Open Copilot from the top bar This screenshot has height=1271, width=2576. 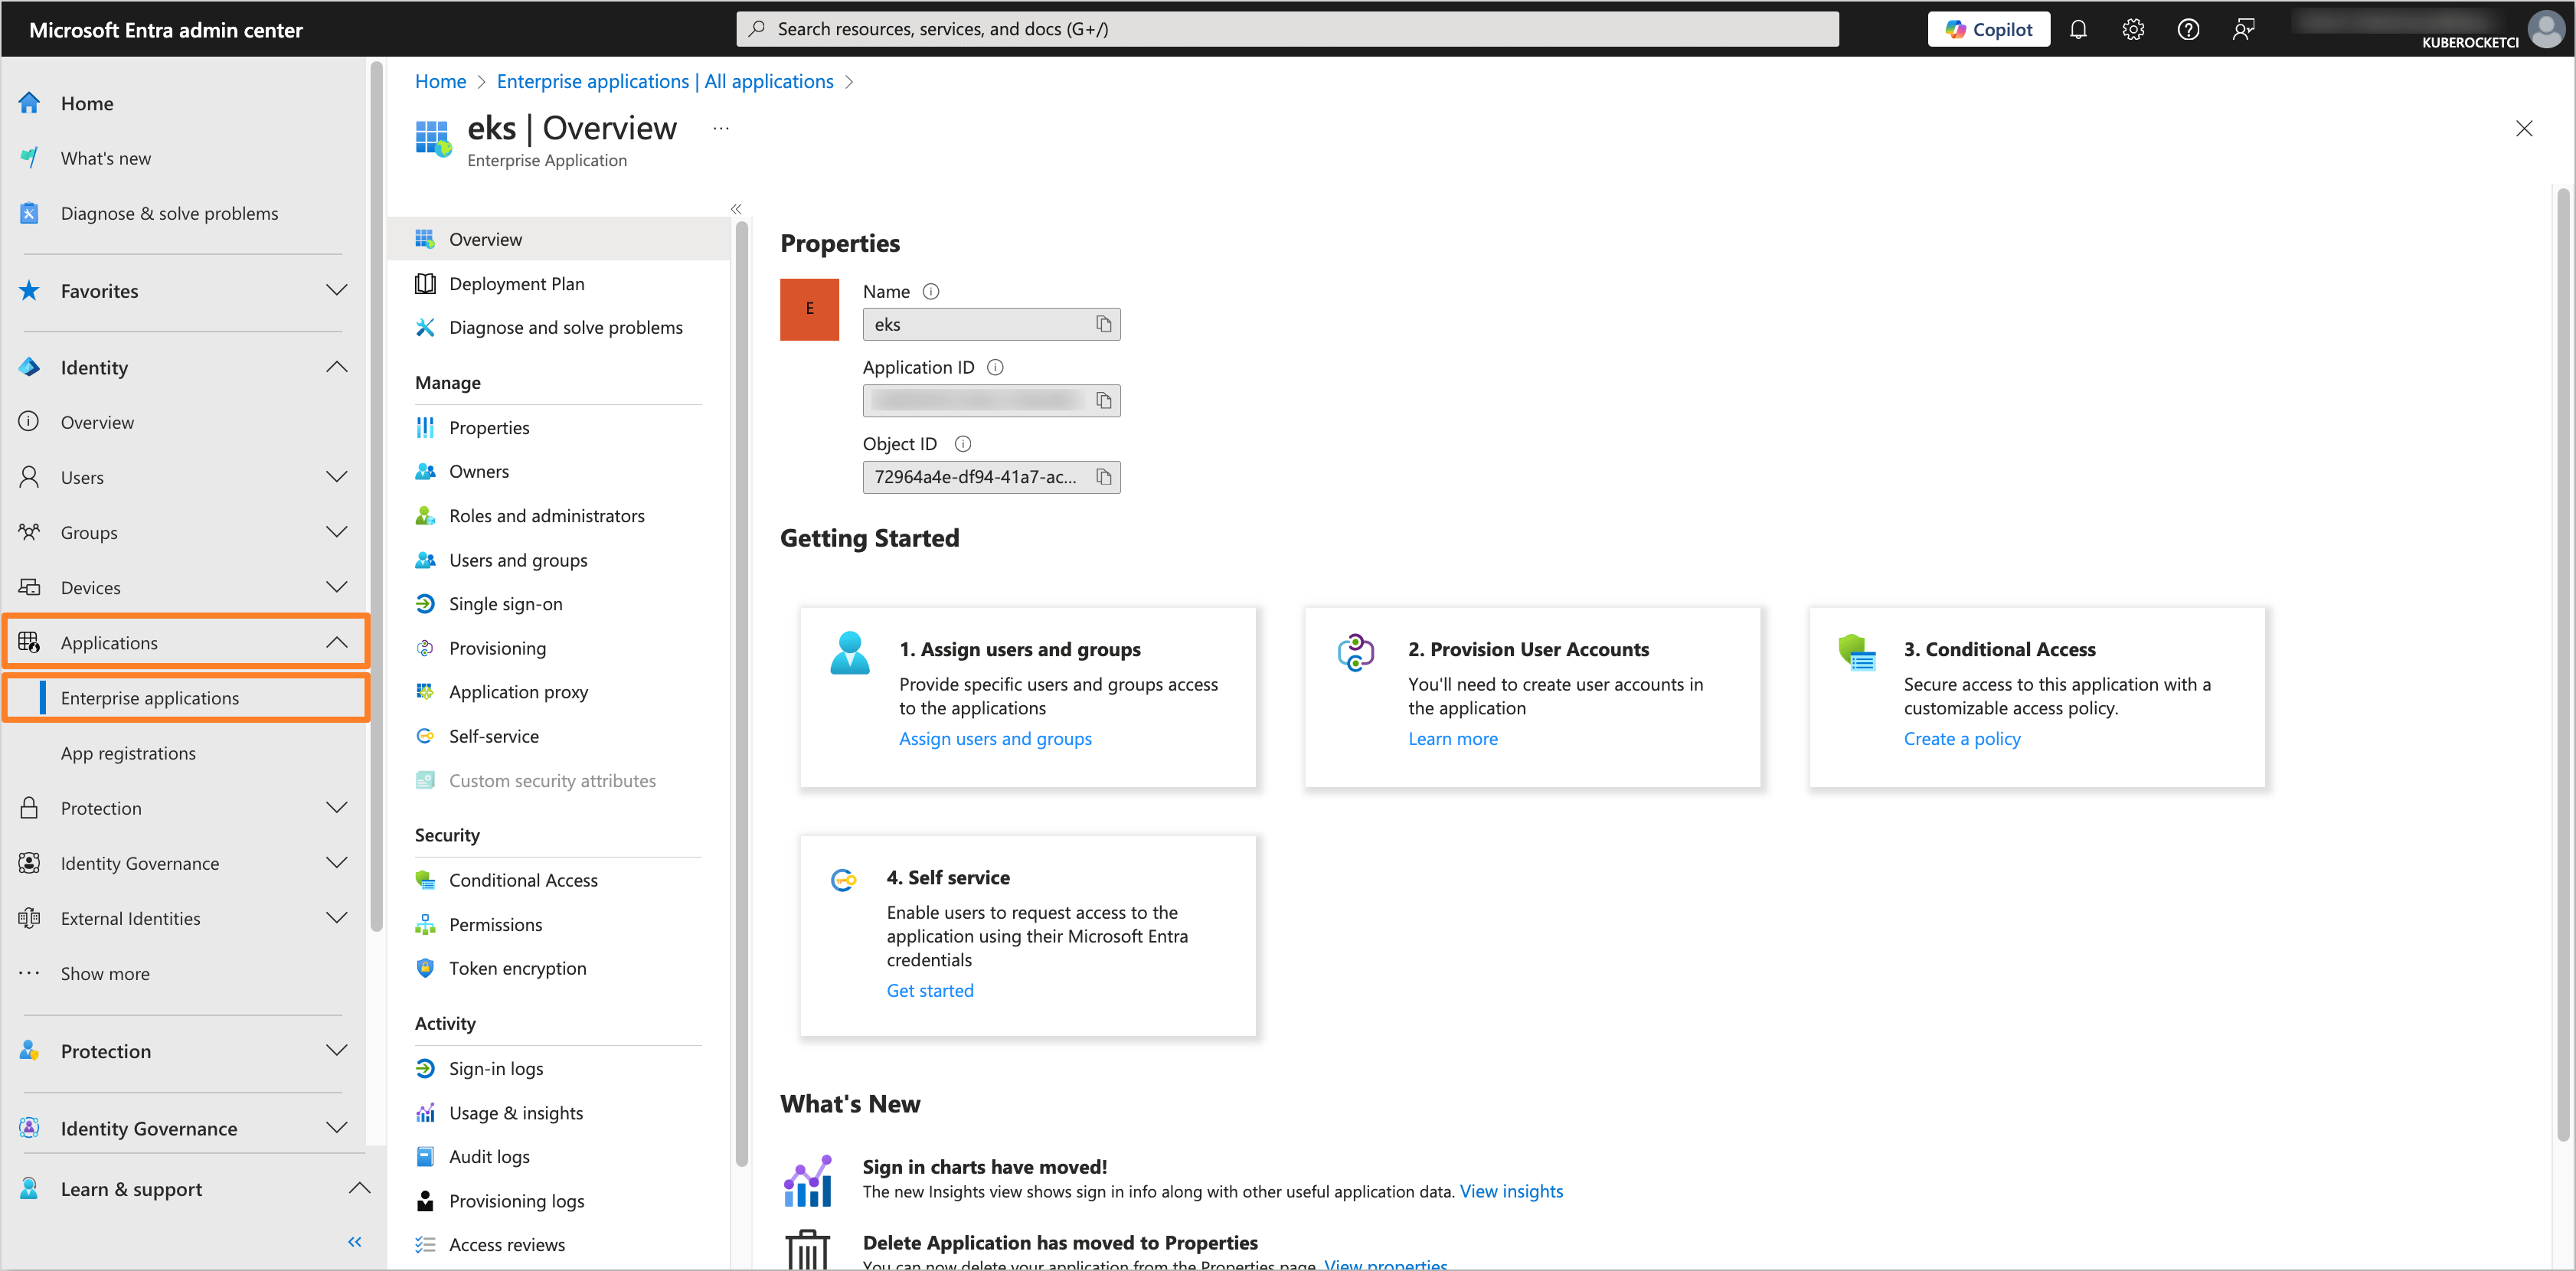[1988, 28]
